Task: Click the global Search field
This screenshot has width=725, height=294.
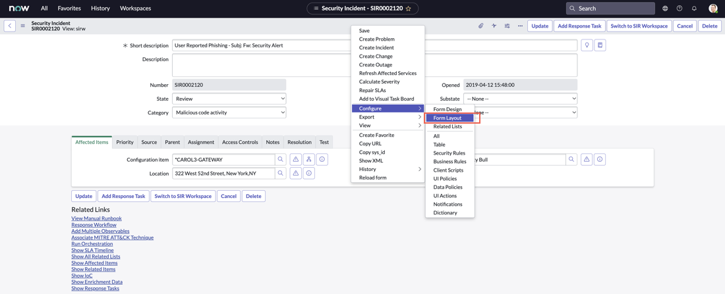Action: pyautogui.click(x=610, y=9)
